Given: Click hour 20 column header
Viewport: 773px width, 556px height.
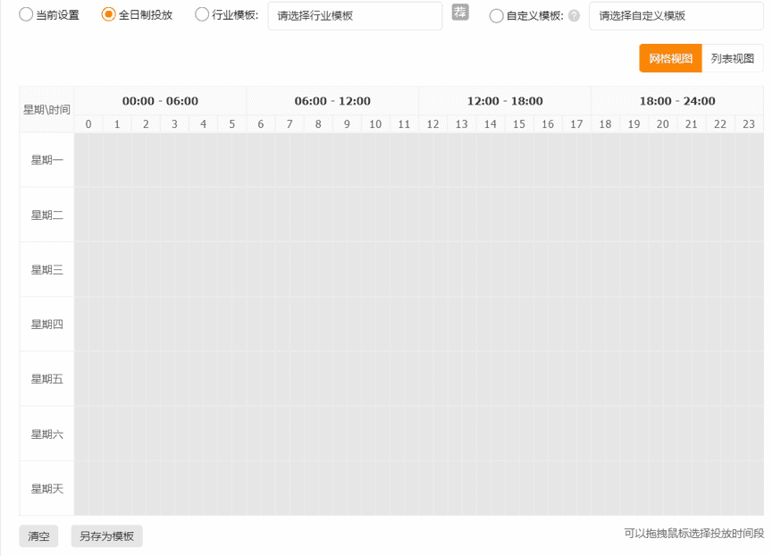Looking at the screenshot, I should (x=663, y=123).
